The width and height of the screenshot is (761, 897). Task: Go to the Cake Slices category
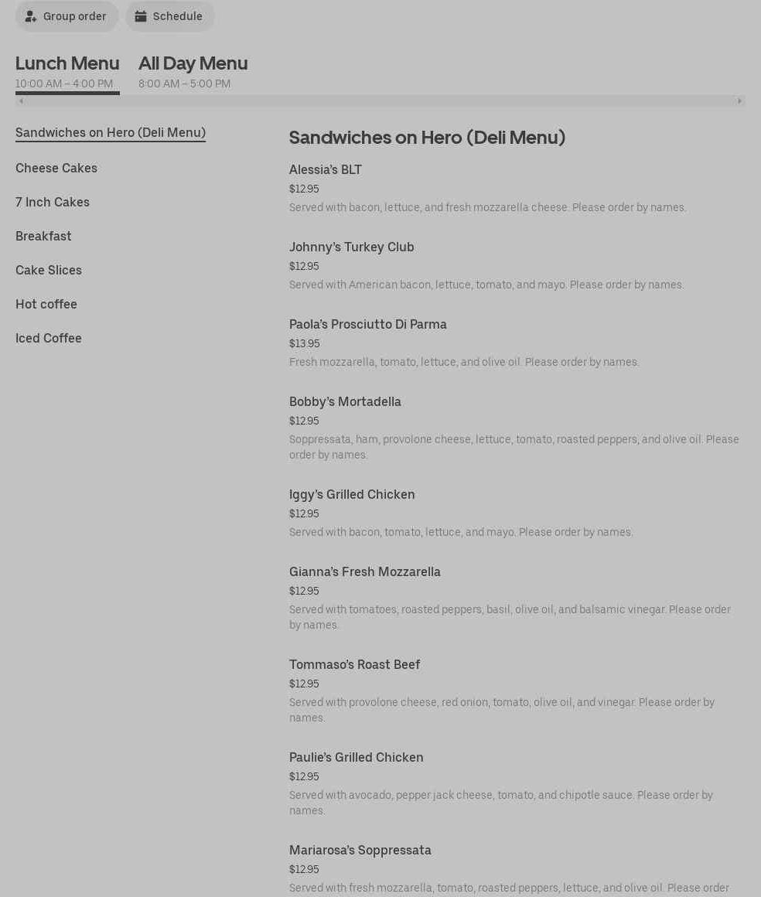point(49,270)
